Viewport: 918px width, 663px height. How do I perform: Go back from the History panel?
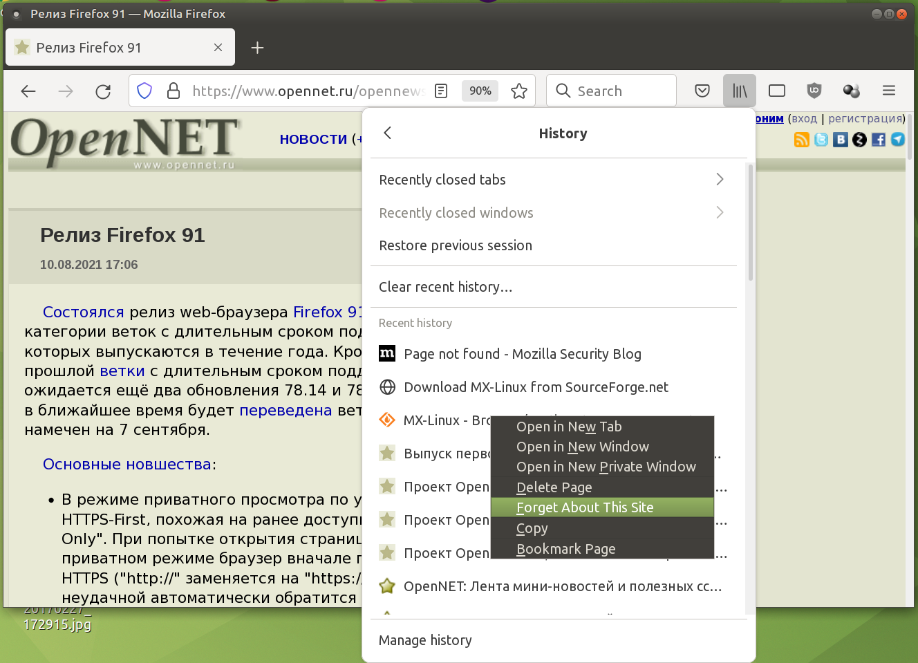click(388, 133)
